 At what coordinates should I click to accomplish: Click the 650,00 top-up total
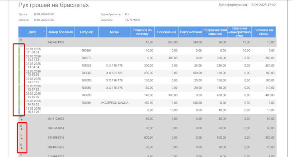point(173,42)
